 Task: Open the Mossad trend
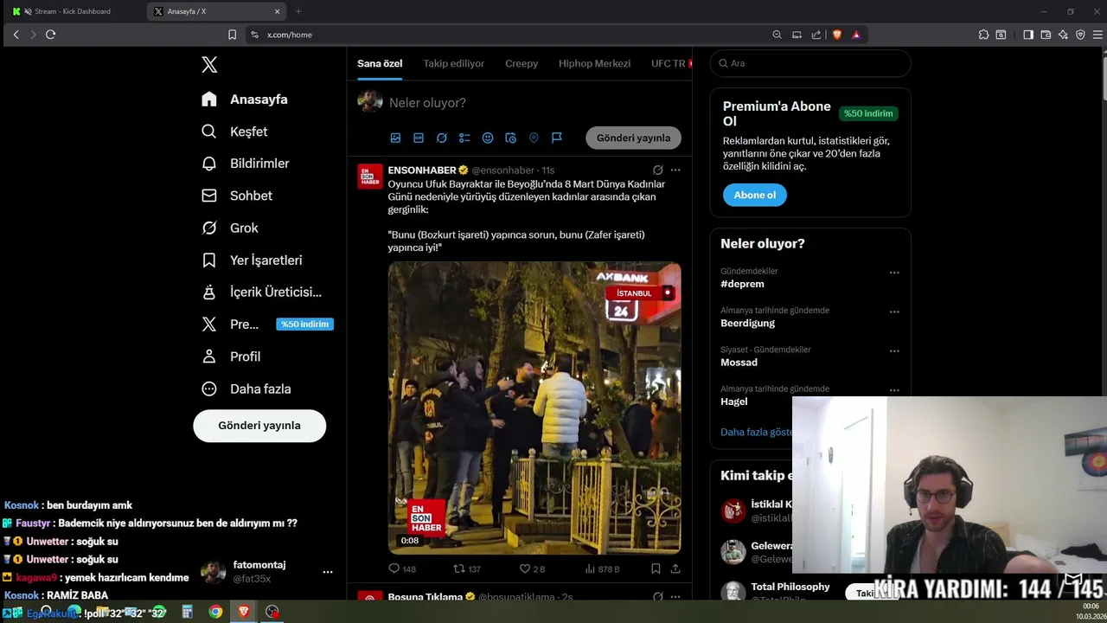[x=739, y=363]
